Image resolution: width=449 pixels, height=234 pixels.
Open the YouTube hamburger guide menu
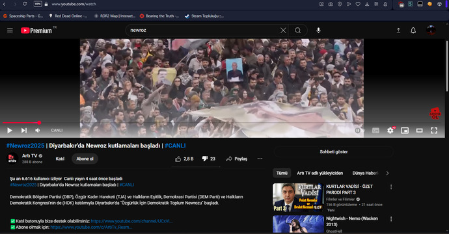tap(10, 31)
